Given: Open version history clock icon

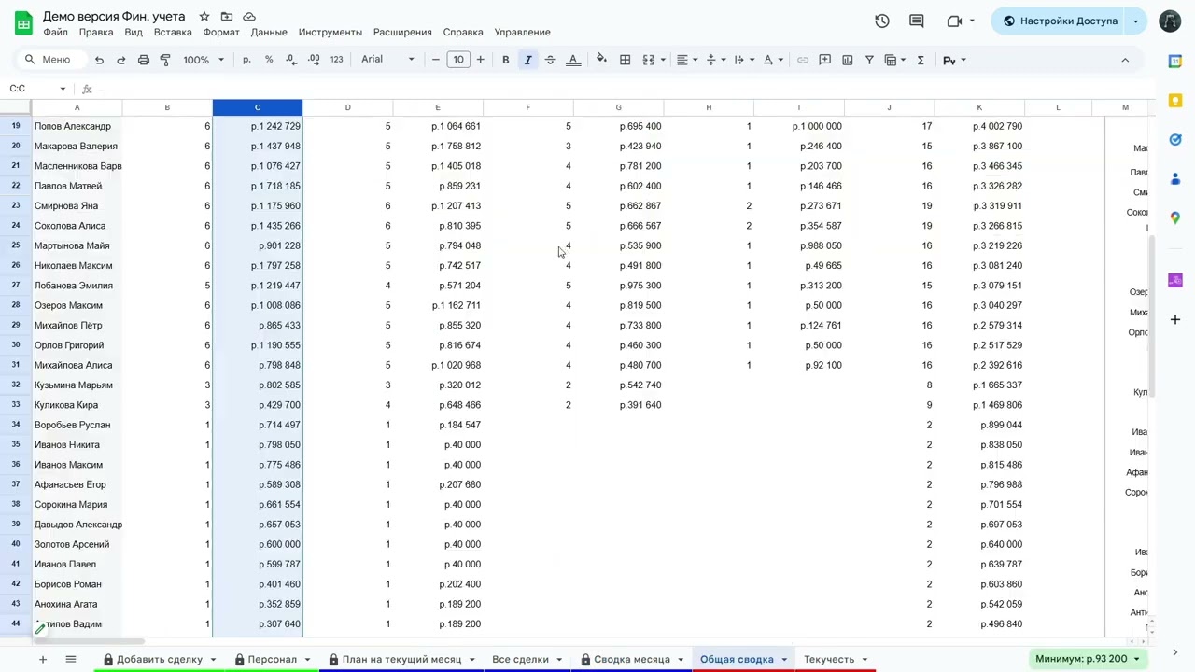Looking at the screenshot, I should (881, 21).
